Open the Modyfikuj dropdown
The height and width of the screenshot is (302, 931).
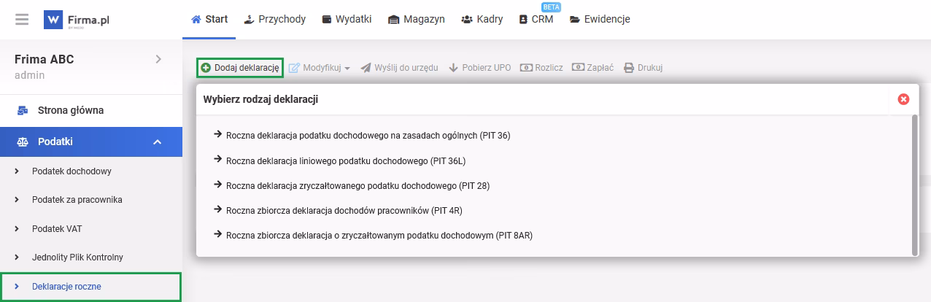tap(320, 68)
